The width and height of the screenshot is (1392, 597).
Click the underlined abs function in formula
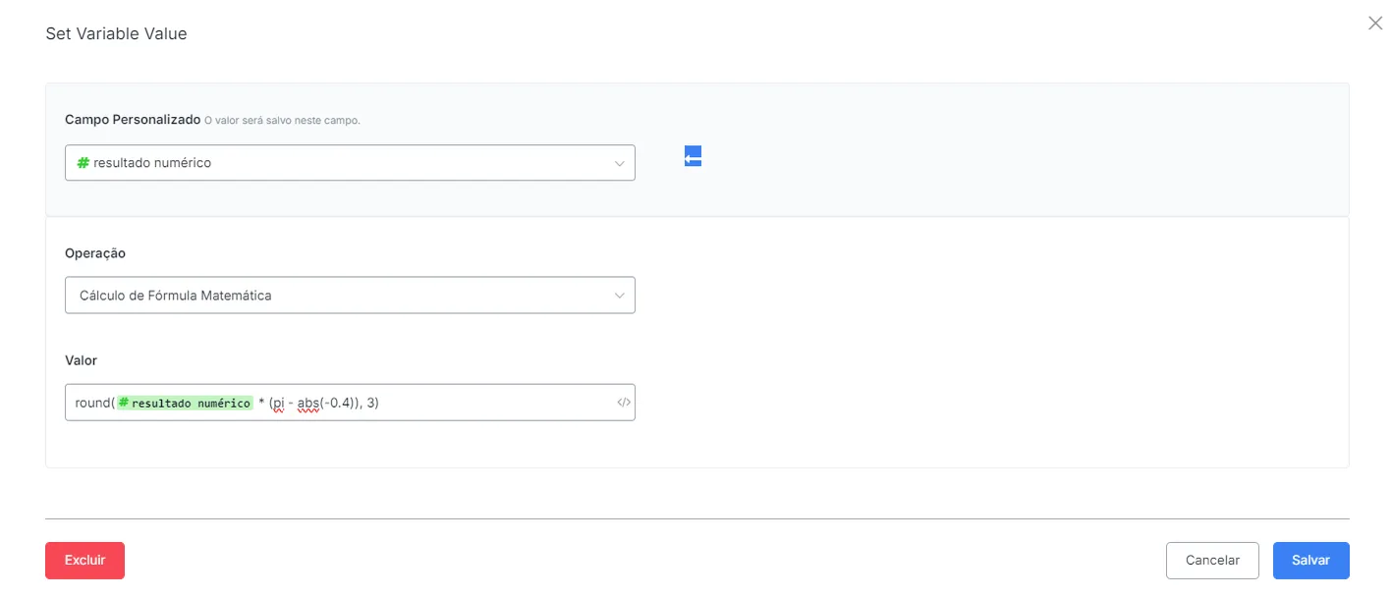308,404
